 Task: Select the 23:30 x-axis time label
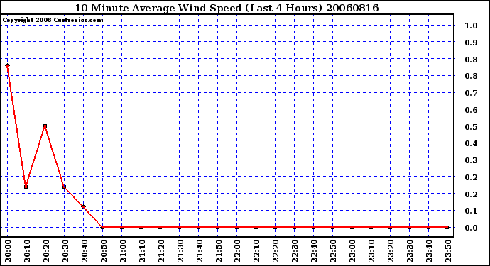410,251
